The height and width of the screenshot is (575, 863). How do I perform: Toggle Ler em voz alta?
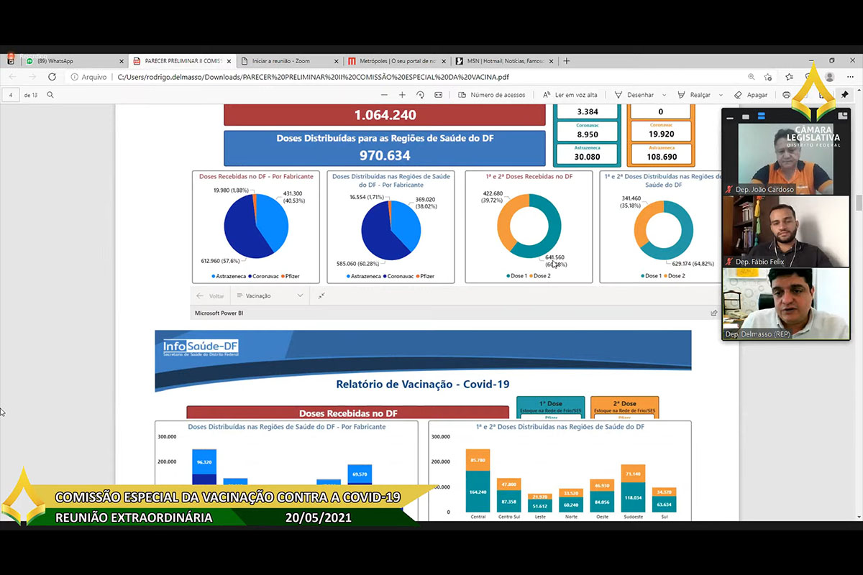(x=570, y=95)
